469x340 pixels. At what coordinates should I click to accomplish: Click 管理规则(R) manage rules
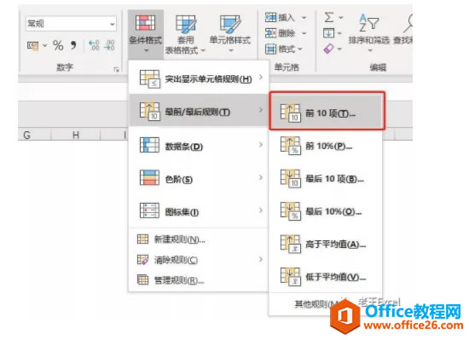pos(199,280)
